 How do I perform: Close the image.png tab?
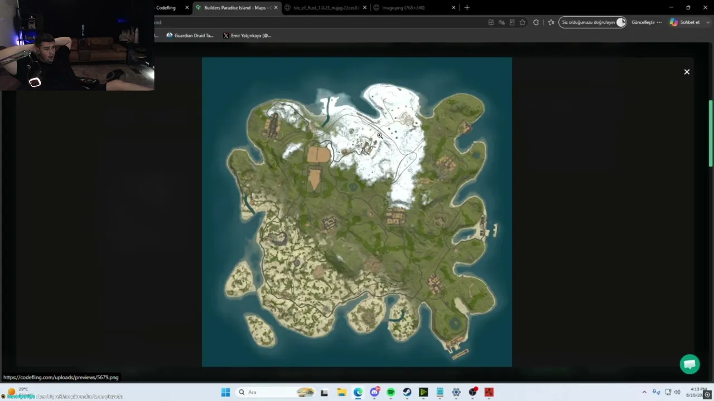click(x=454, y=8)
